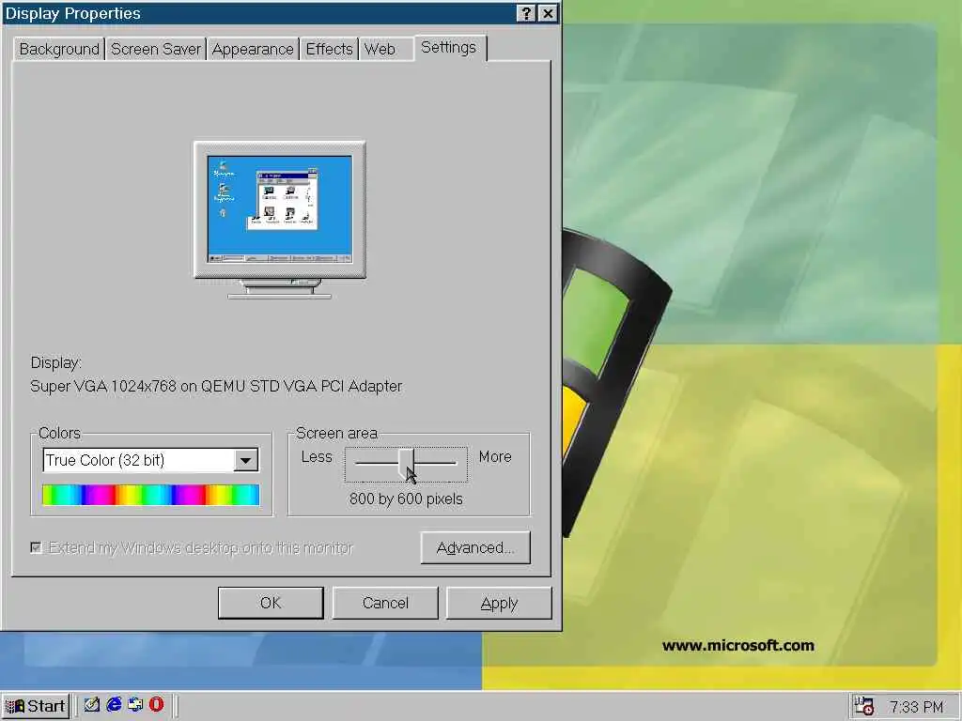Click the monitor preview image

(280, 221)
